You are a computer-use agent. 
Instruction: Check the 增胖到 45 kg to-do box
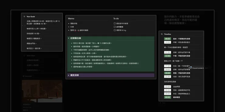115,30
